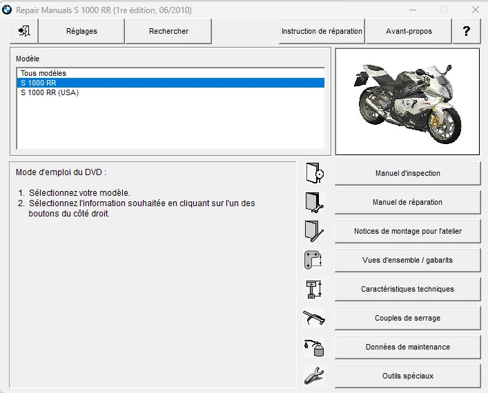Open Manuel de réparation
The height and width of the screenshot is (393, 488).
point(408,202)
